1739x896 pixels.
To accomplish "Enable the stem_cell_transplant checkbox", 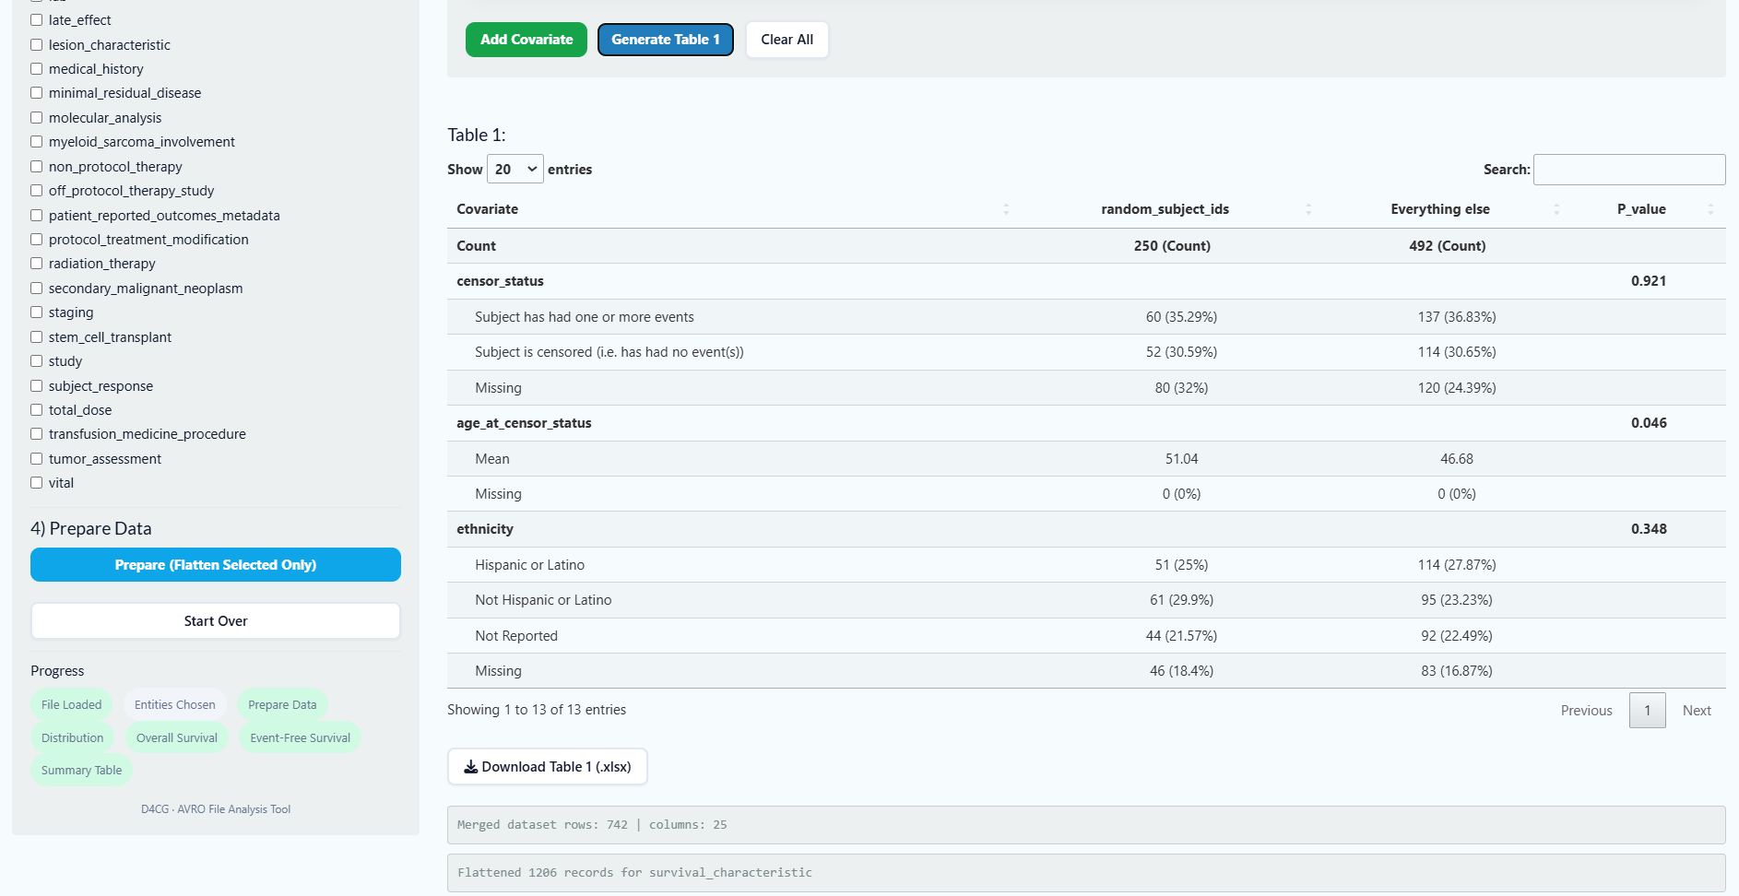I will pos(37,337).
